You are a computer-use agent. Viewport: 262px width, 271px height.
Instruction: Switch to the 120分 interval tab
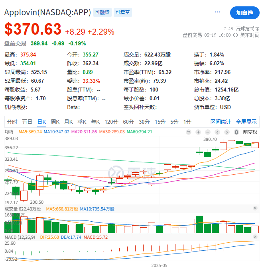[x=111, y=122]
